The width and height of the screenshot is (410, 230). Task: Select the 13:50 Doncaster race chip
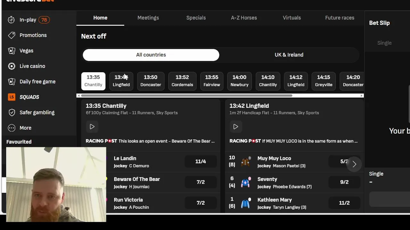(x=151, y=81)
